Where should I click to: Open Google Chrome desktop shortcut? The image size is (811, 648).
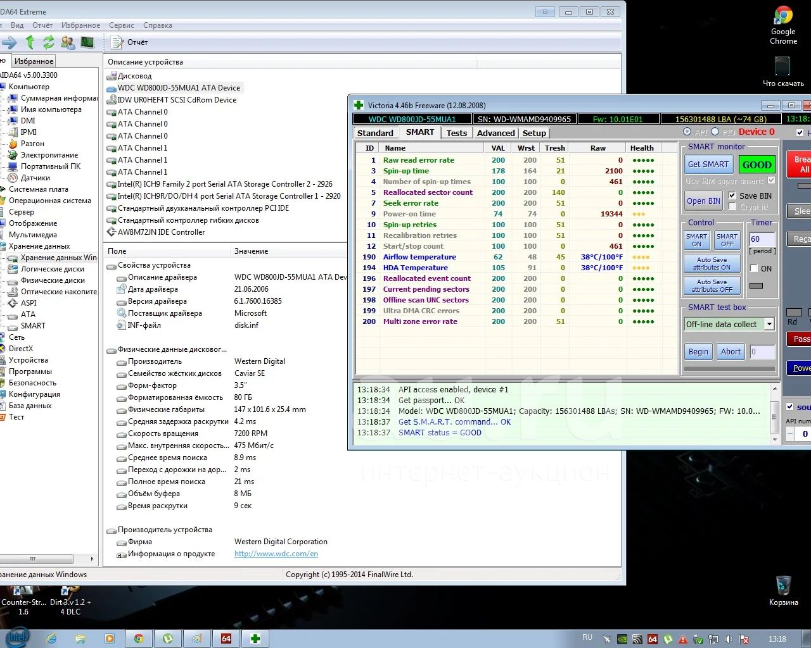[x=783, y=25]
